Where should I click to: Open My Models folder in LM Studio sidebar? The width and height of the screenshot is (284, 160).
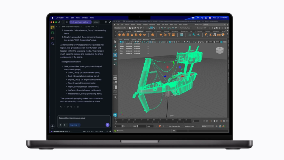tap(52, 38)
